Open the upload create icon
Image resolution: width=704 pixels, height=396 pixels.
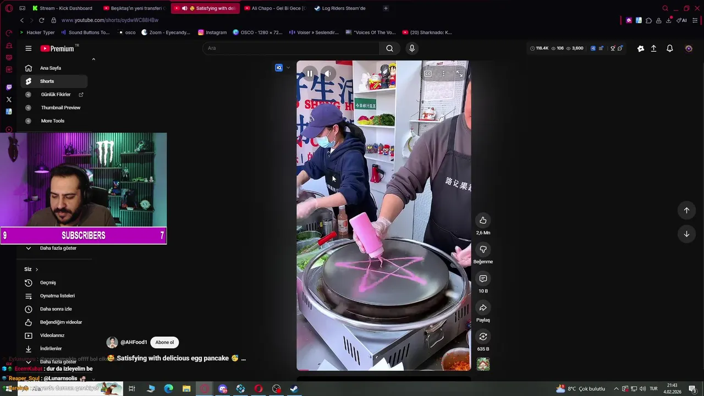[x=654, y=48]
